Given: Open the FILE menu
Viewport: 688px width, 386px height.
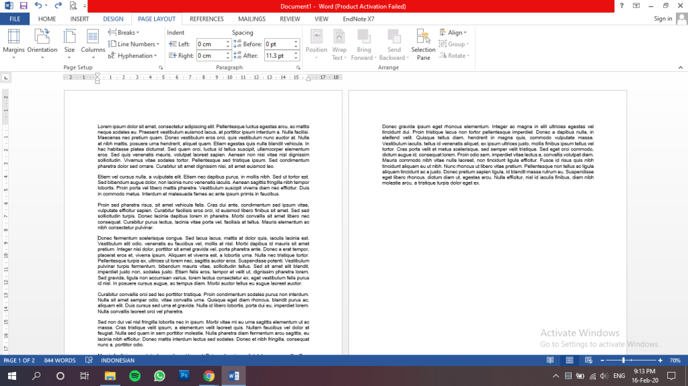Looking at the screenshot, I should point(14,19).
